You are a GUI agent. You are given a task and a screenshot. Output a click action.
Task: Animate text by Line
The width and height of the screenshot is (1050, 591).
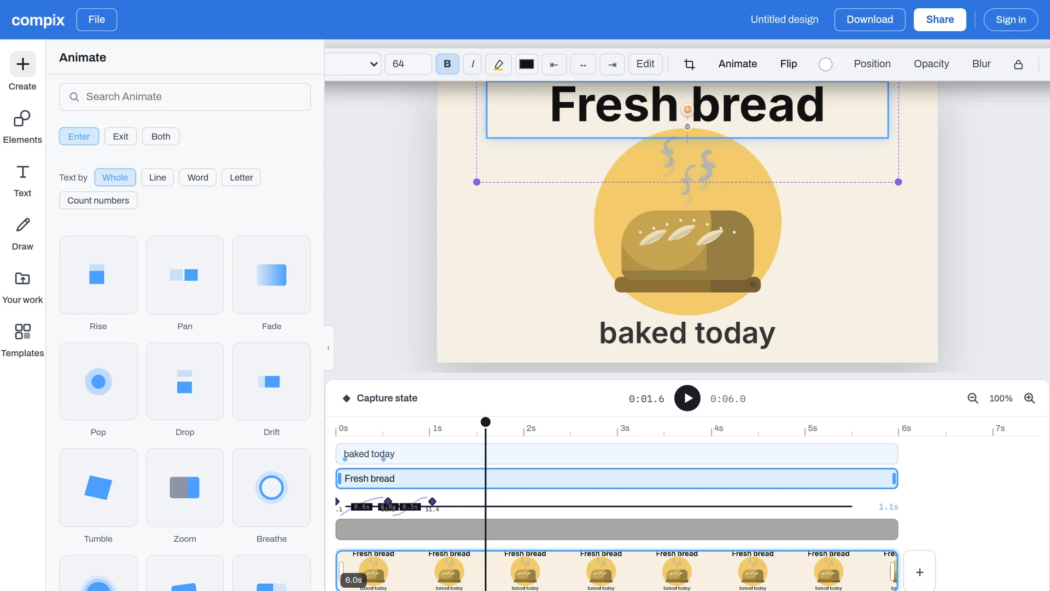(157, 177)
